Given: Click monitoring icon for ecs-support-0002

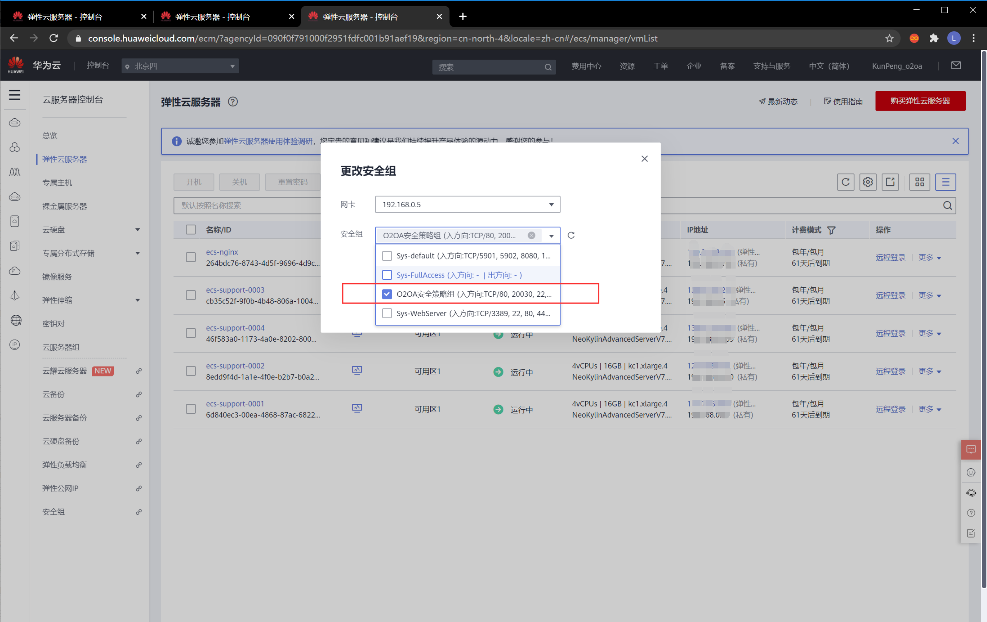Looking at the screenshot, I should 357,370.
